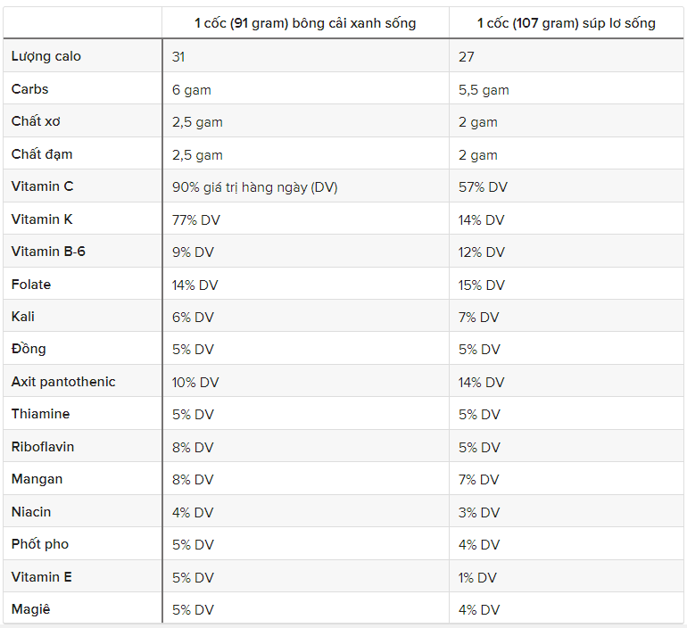Screen dimensions: 687x628
Task: Select the Folate row label
Action: click(x=31, y=285)
